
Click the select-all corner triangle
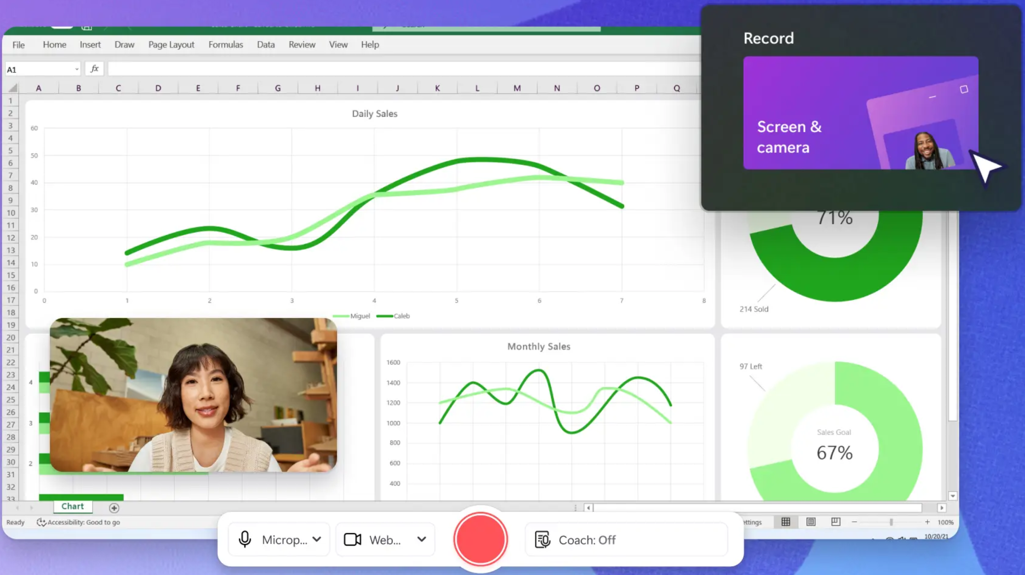13,88
